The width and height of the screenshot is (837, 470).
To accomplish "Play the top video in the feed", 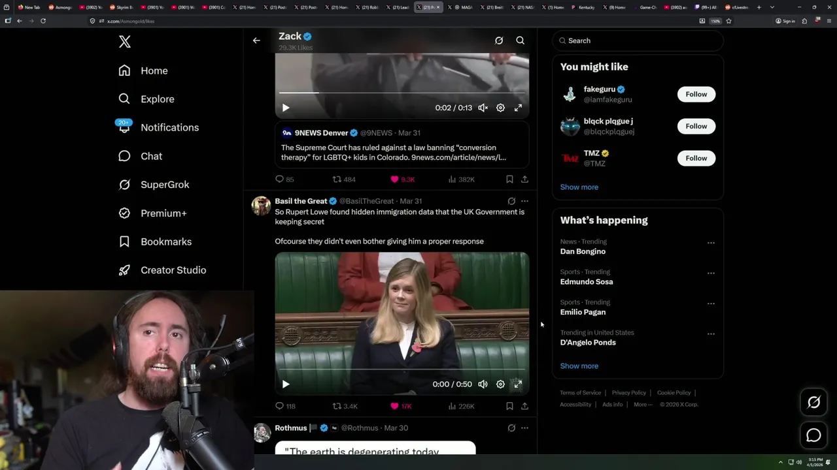I will tap(286, 108).
